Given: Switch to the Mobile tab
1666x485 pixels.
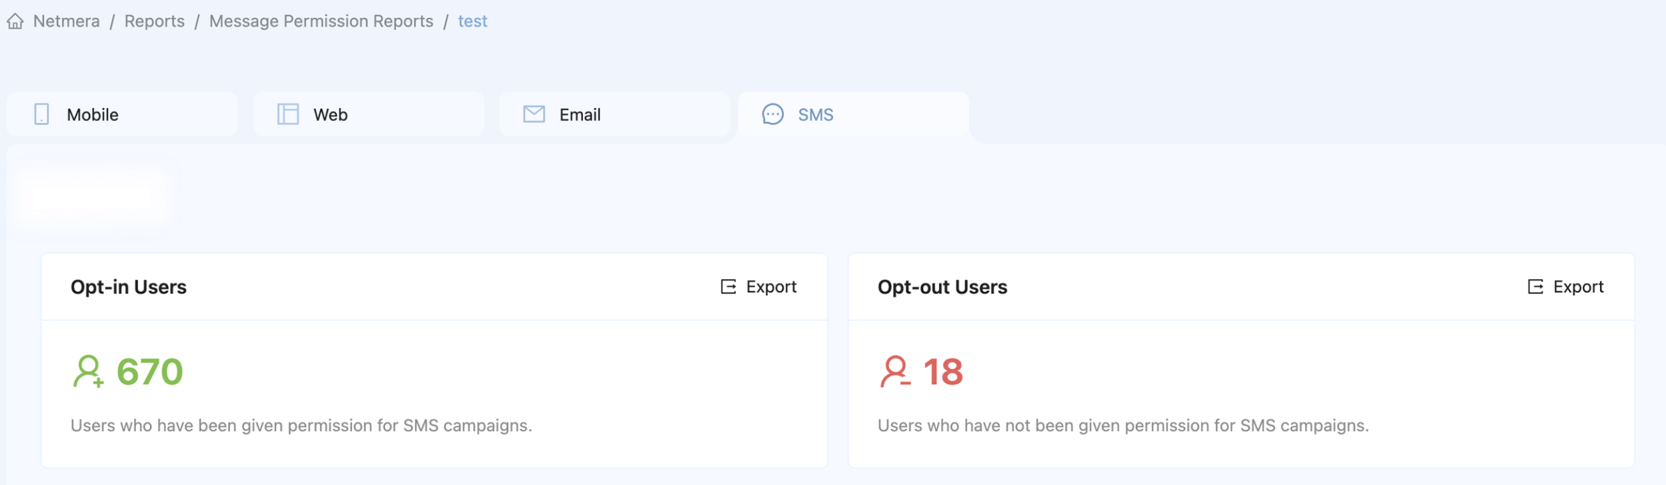Looking at the screenshot, I should click(x=122, y=115).
